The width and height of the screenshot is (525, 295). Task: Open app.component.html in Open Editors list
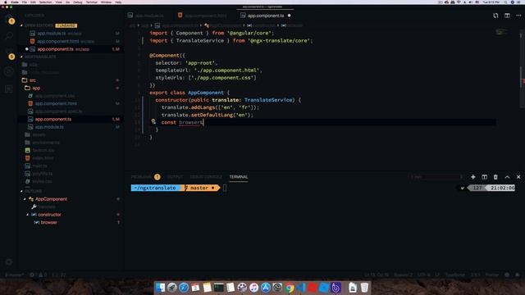[x=58, y=41]
